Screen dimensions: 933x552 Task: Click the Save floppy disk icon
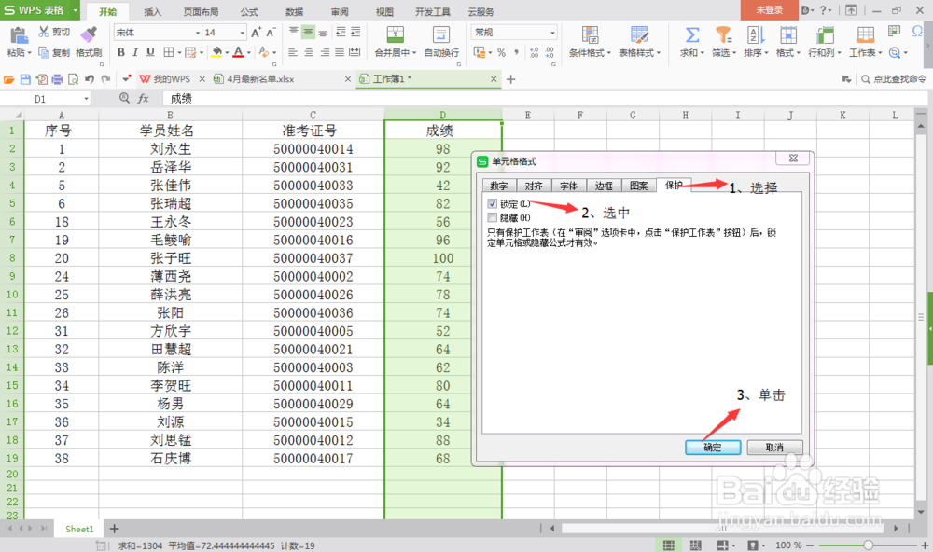tap(25, 79)
